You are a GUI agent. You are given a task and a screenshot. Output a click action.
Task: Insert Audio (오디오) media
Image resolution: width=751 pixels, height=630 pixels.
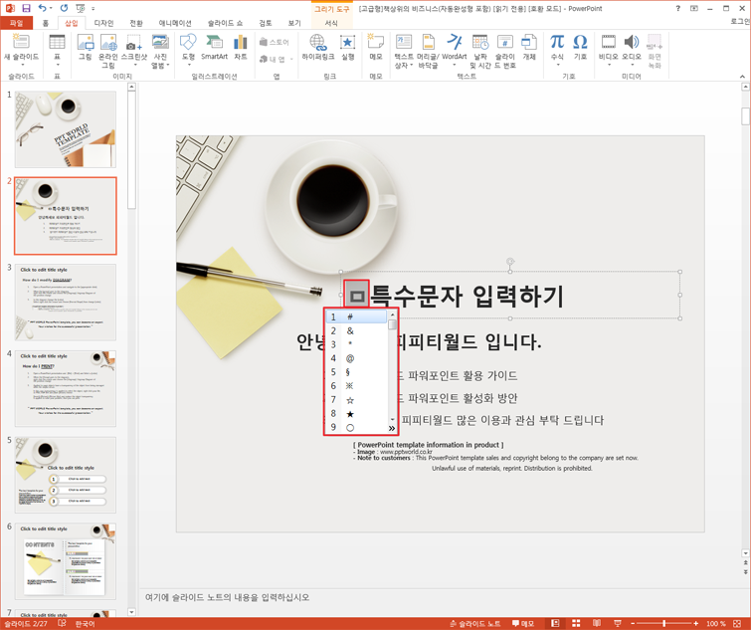pos(632,42)
